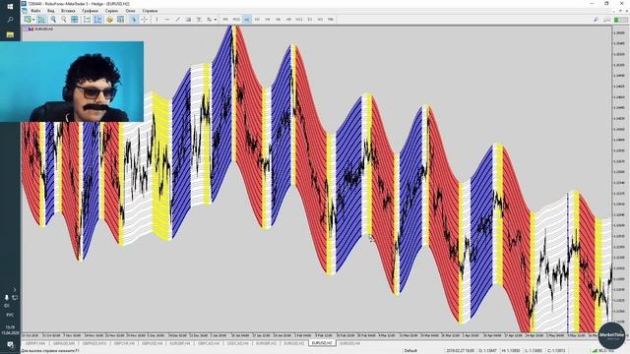Click the webcam video overlay
The width and height of the screenshot is (630, 354).
coord(72,82)
